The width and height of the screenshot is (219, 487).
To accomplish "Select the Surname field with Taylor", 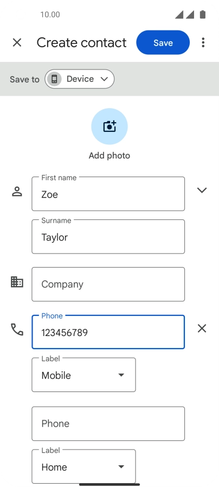I will (x=108, y=237).
